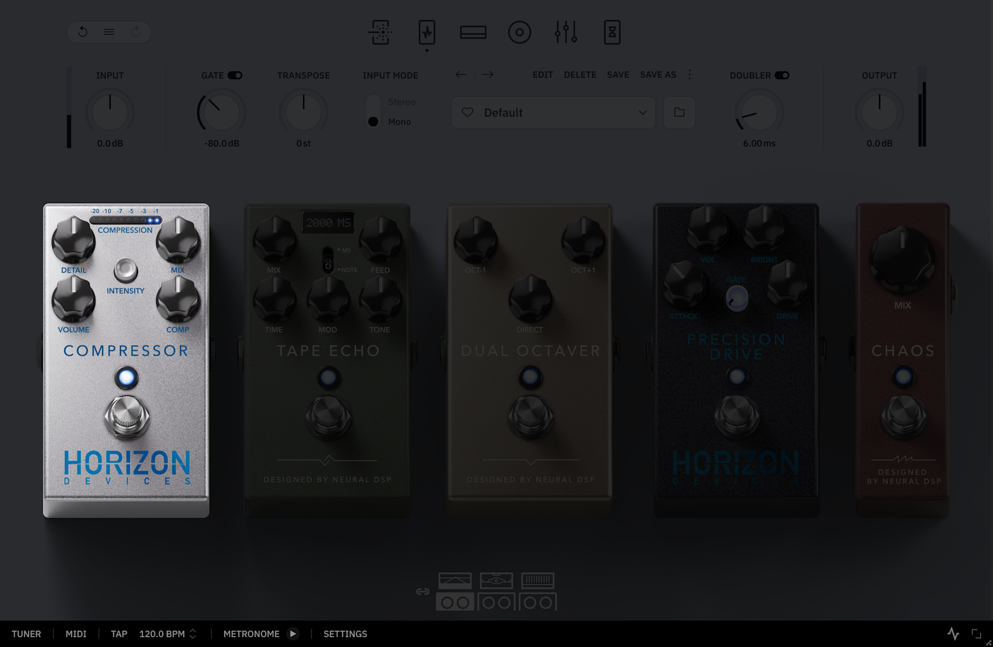Screen dimensions: 993x647
Task: Click the redo arrow icon
Action: [136, 32]
